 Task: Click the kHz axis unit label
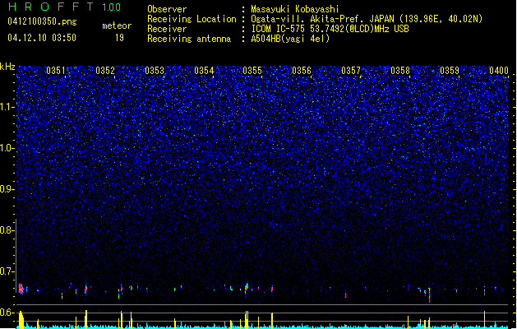point(7,67)
